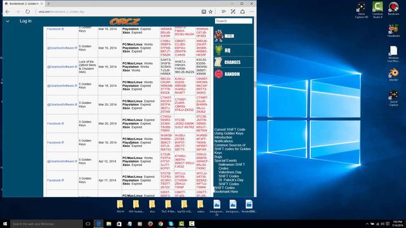
Task: Jump to Using Golden Keys section
Action: (229, 134)
